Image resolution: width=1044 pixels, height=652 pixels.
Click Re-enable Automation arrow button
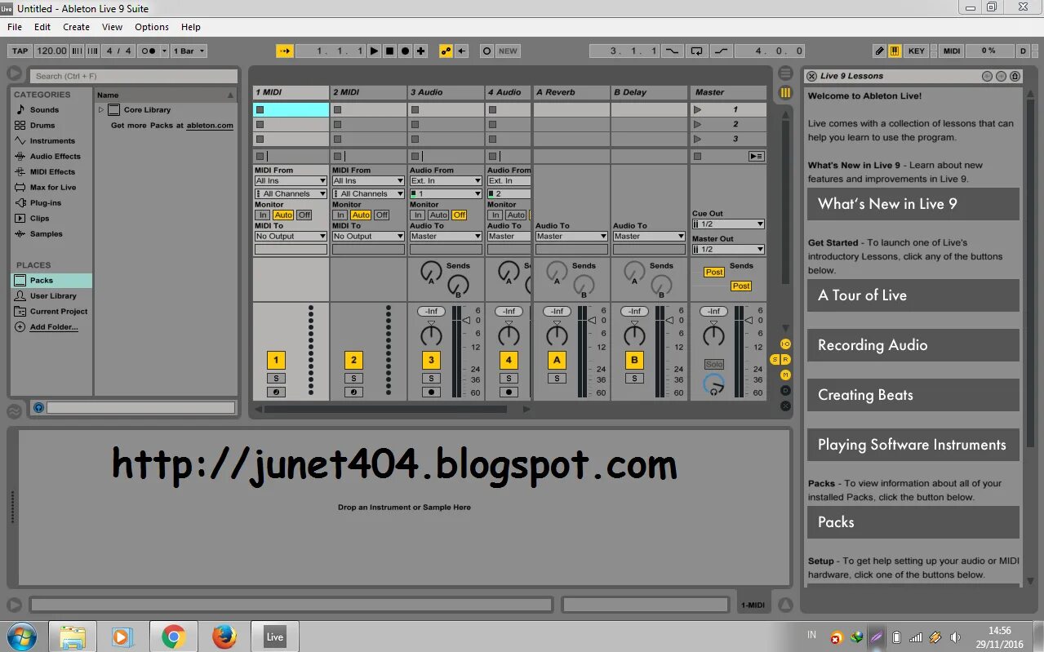[461, 51]
